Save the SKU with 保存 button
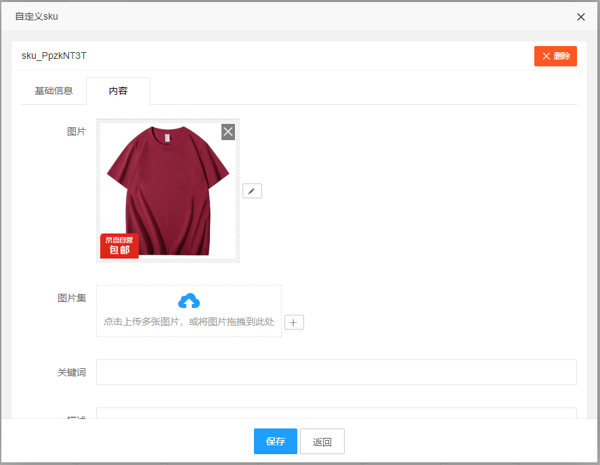600x465 pixels. [x=275, y=441]
